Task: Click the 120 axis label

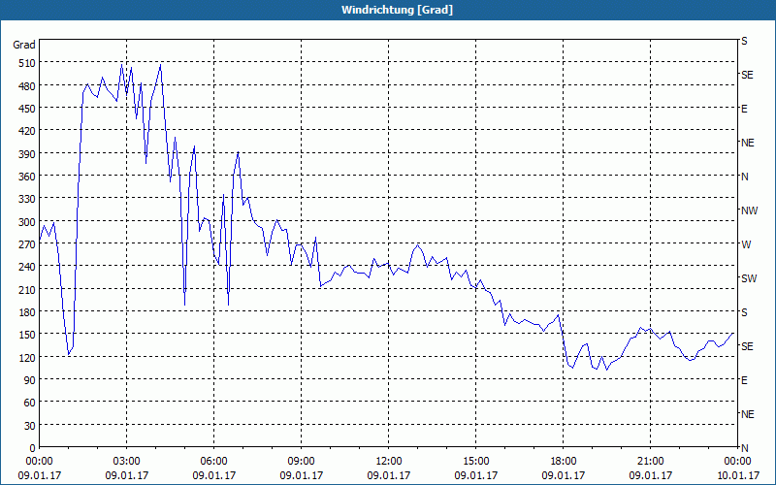Action: point(27,357)
